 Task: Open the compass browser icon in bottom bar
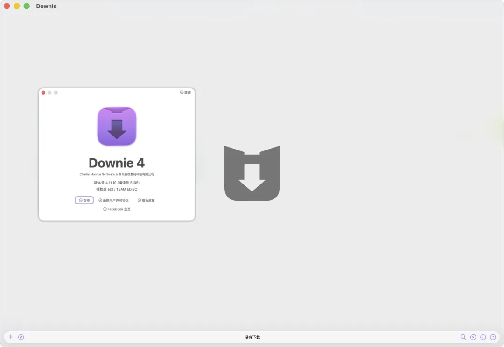click(21, 337)
